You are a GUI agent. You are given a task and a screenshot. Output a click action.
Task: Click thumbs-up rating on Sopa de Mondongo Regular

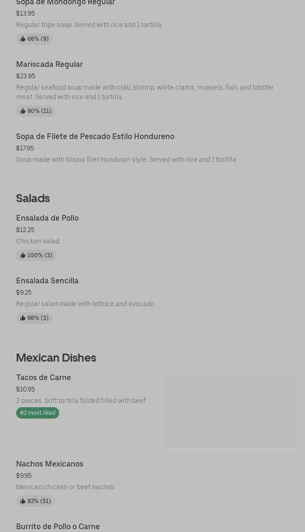[34, 39]
